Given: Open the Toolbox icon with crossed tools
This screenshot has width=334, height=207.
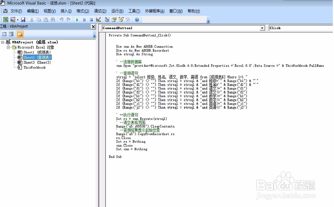Looking at the screenshot, I should 128,20.
